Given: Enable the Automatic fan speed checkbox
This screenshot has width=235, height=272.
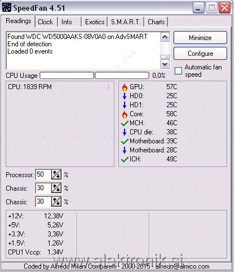Looking at the screenshot, I should click(x=178, y=71).
